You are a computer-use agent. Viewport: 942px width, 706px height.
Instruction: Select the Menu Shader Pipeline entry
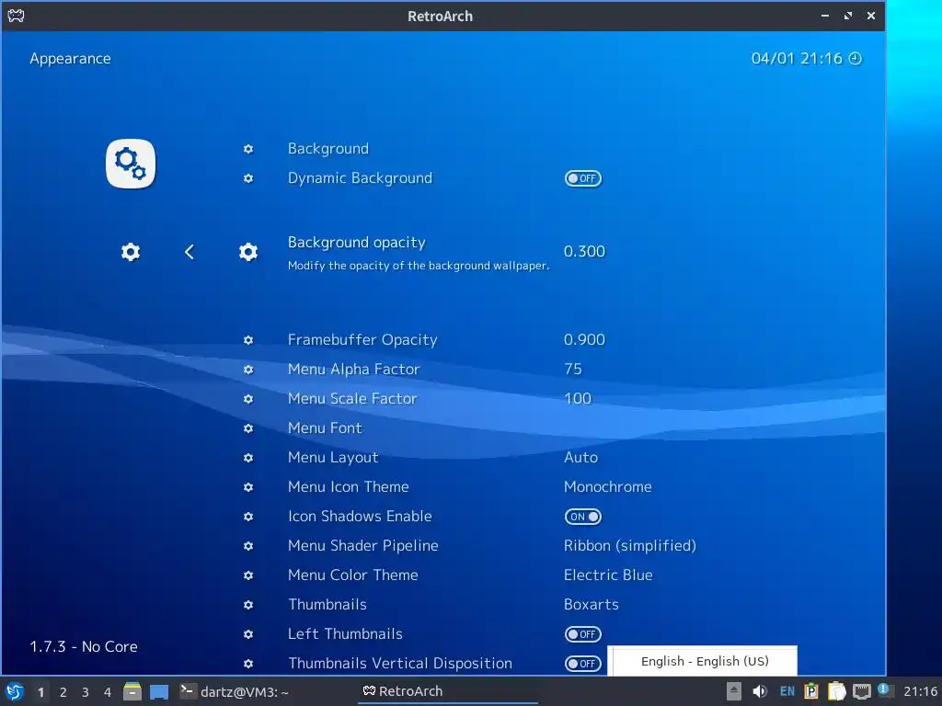coord(362,546)
